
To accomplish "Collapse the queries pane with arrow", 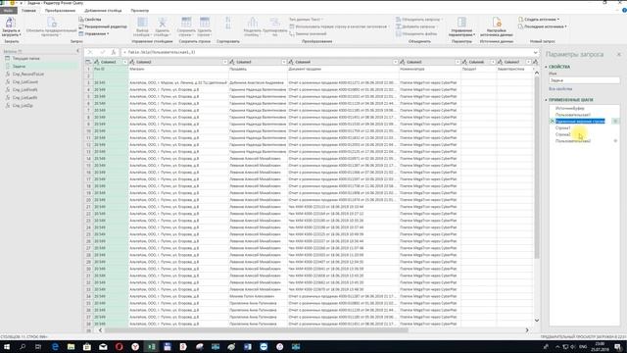I will [x=77, y=51].
